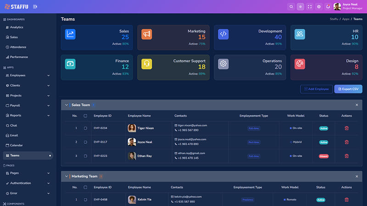Delete Joyce Neal row via trash icon
This screenshot has height=206, width=367.
[347, 142]
